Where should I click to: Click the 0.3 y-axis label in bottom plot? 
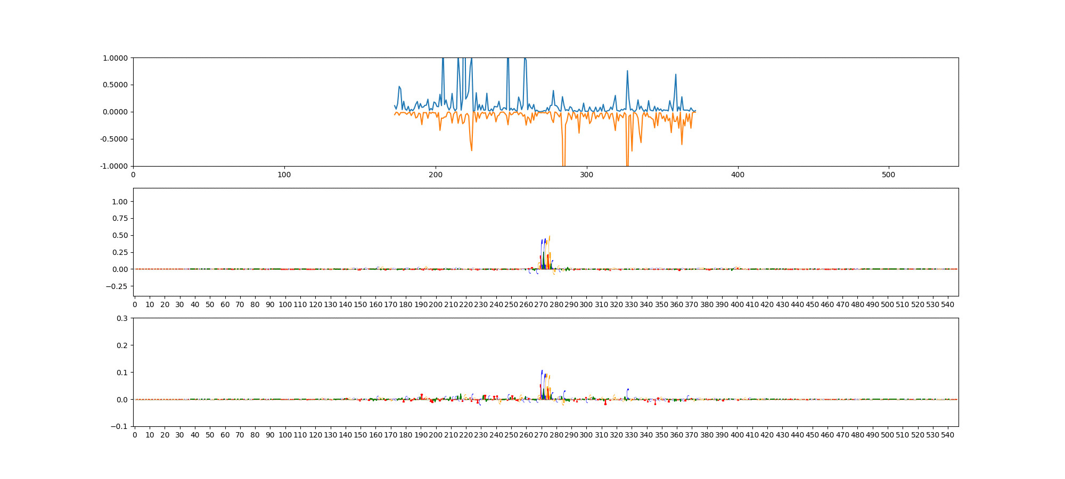[122, 318]
